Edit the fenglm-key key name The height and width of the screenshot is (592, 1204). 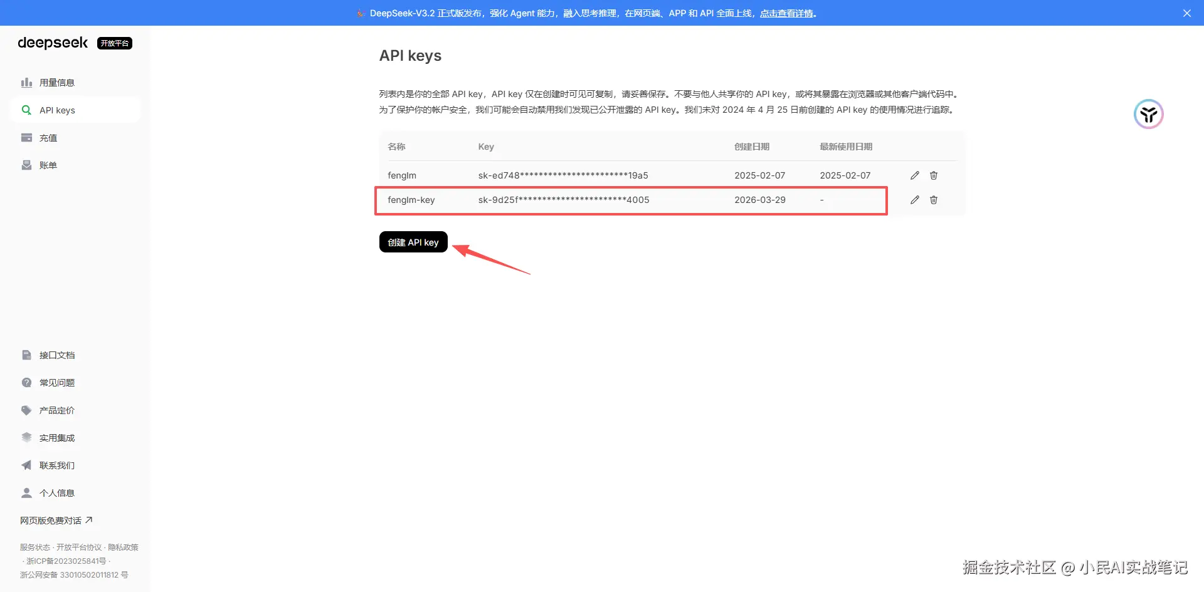tap(915, 200)
